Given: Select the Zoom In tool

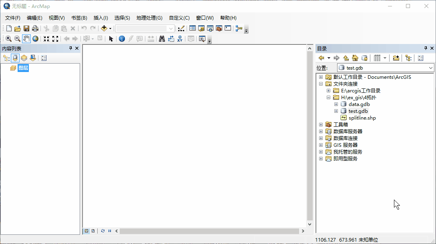Looking at the screenshot, I should pos(9,39).
